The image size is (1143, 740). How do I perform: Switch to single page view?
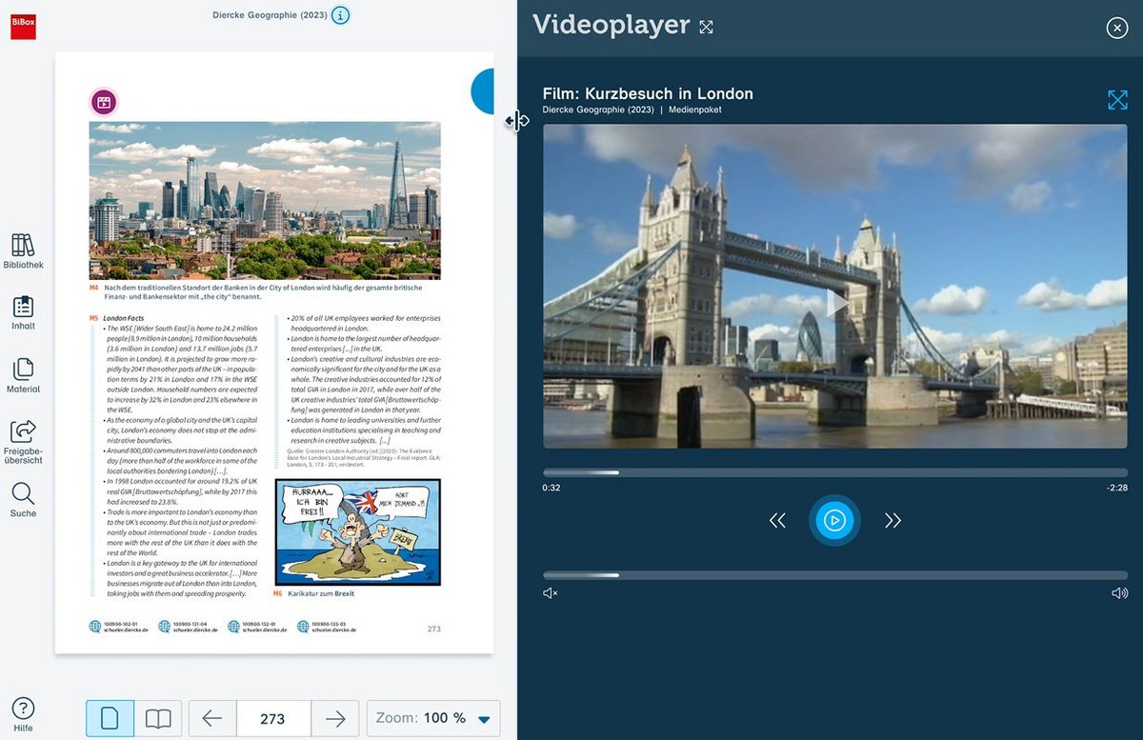110,718
